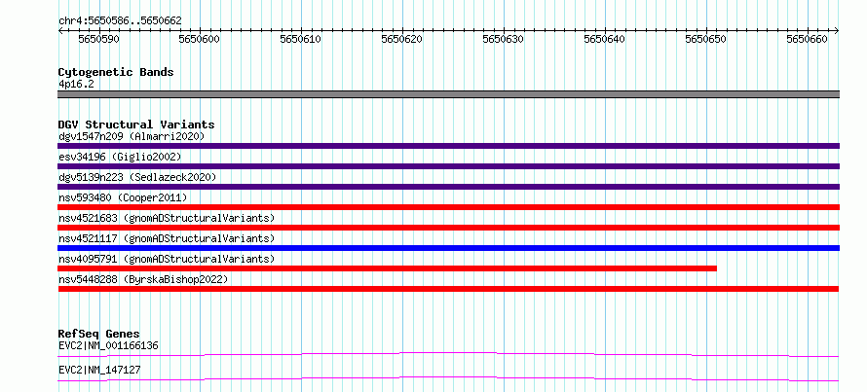This screenshot has width=867, height=392.
Task: Click ruler position 5650640
Action: click(605, 39)
